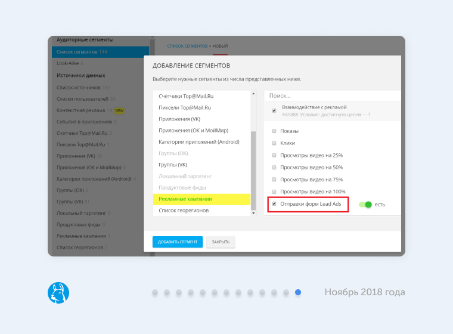Image resolution: width=453 pixels, height=334 pixels.
Task: Enable 'Просмотры видео на 50%' checkbox
Action: (x=274, y=168)
